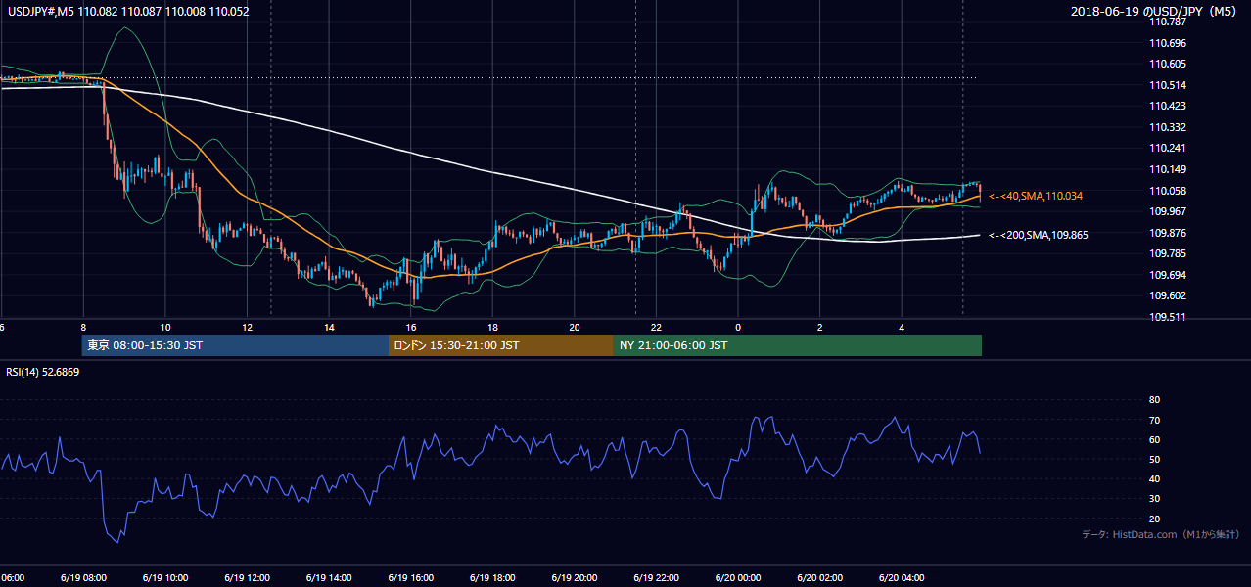Click the 2018-06-19 USD/JPY (M5) title
The width and height of the screenshot is (1251, 587).
pyautogui.click(x=1155, y=12)
